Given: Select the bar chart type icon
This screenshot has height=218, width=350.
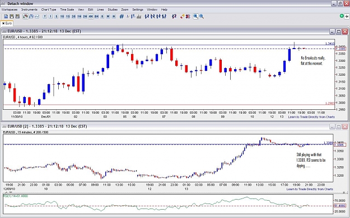Looking at the screenshot, I should 31,16.
